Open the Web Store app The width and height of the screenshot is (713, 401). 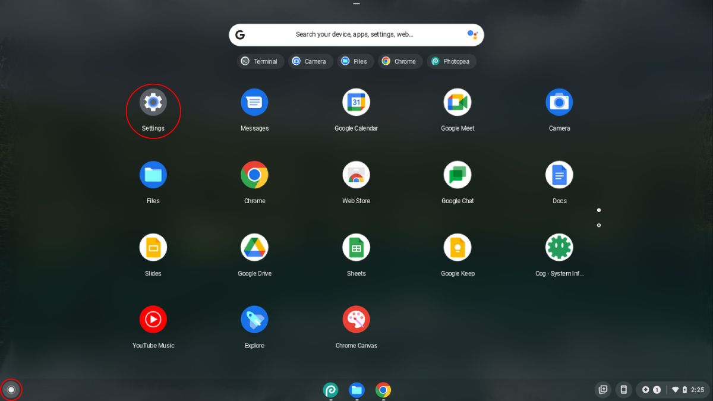(356, 174)
